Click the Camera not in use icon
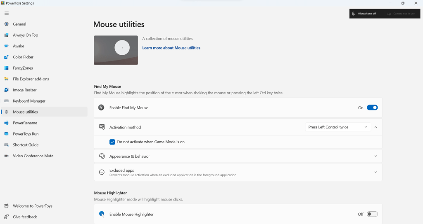 click(x=389, y=14)
